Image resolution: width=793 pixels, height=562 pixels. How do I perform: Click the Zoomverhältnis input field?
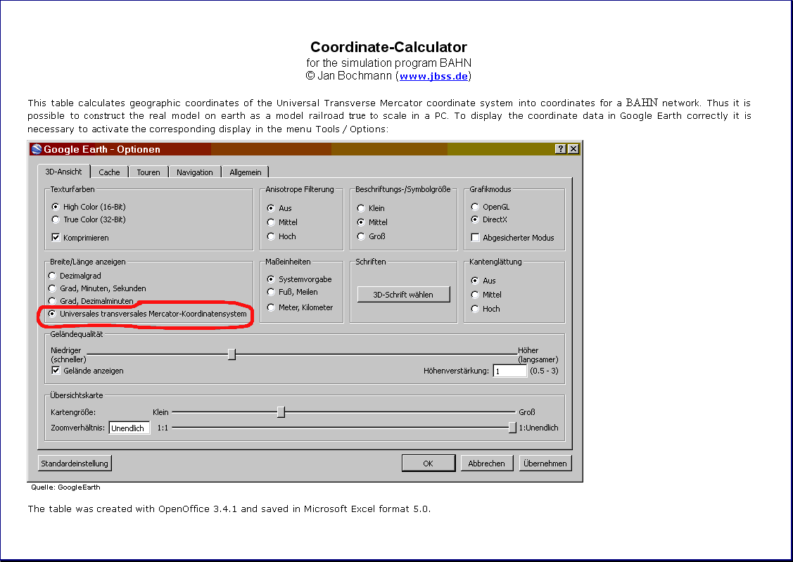[x=129, y=428]
